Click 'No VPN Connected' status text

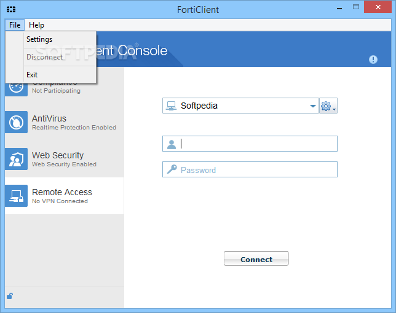point(60,201)
